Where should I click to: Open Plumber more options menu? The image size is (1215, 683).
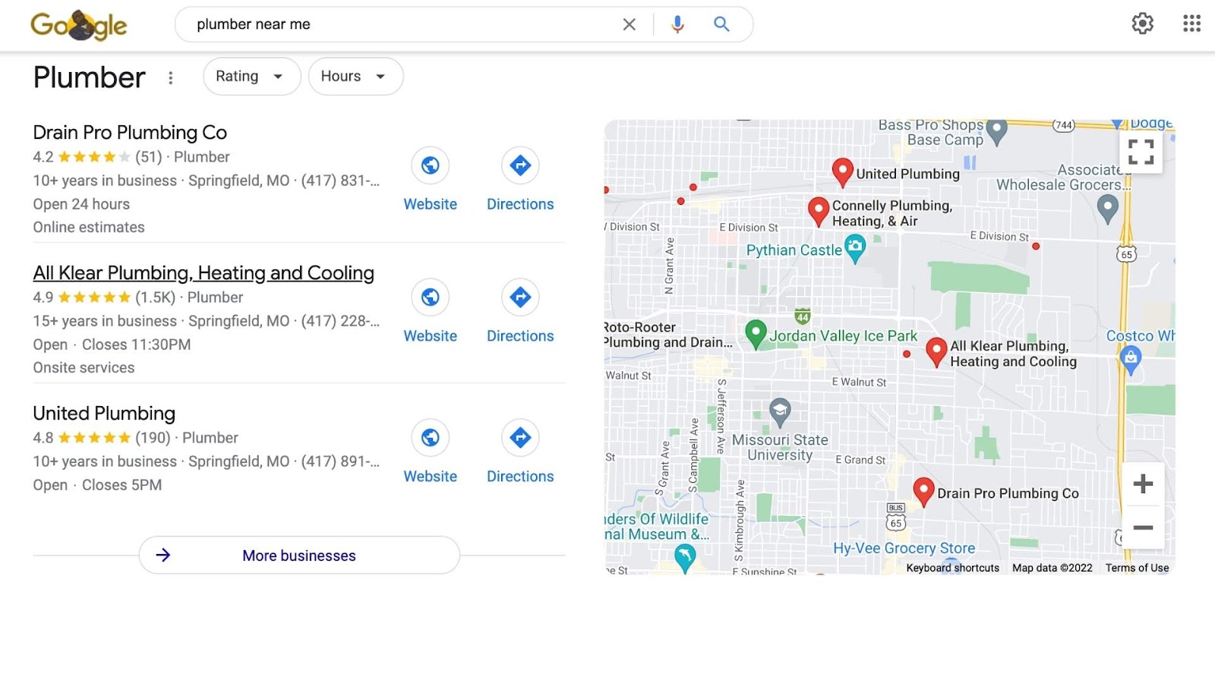(171, 77)
